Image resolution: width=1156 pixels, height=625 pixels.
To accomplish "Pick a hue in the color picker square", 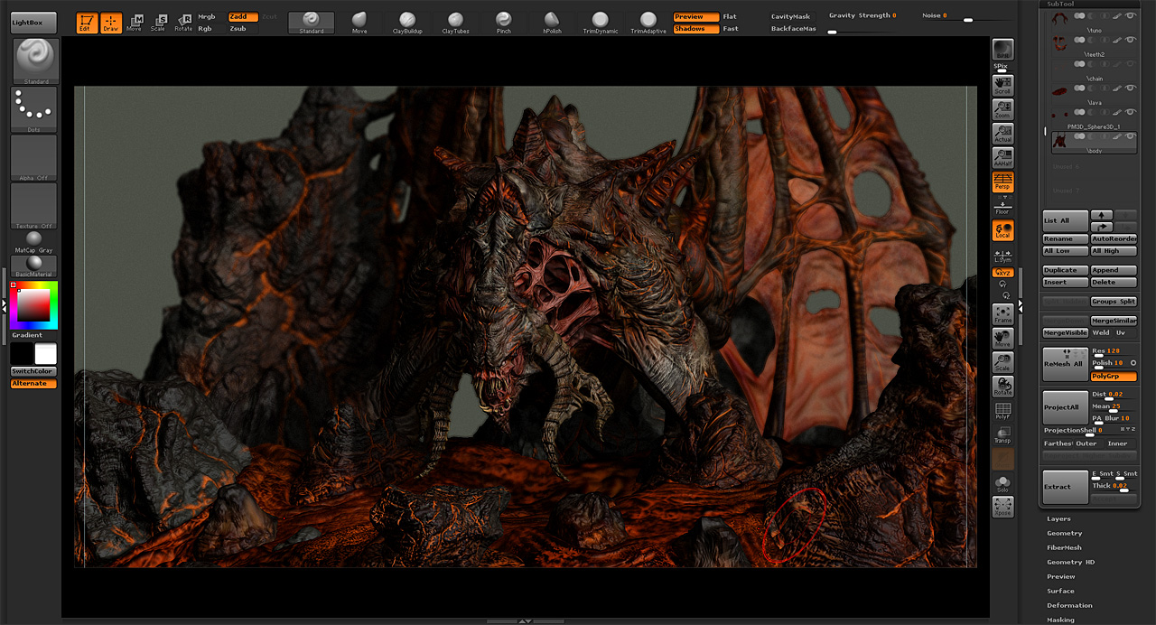I will point(34,305).
